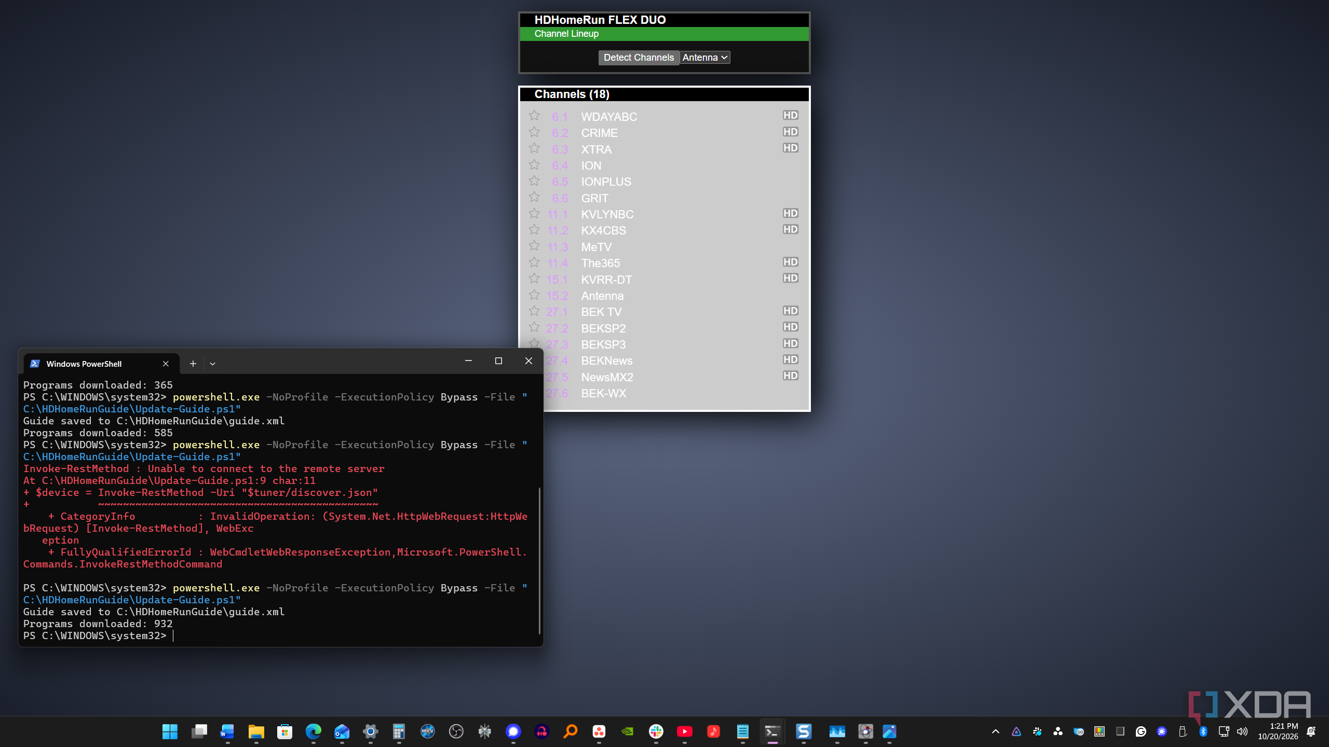
Task: Toggle the star beside 6.5 IONPLUS
Action: click(534, 181)
